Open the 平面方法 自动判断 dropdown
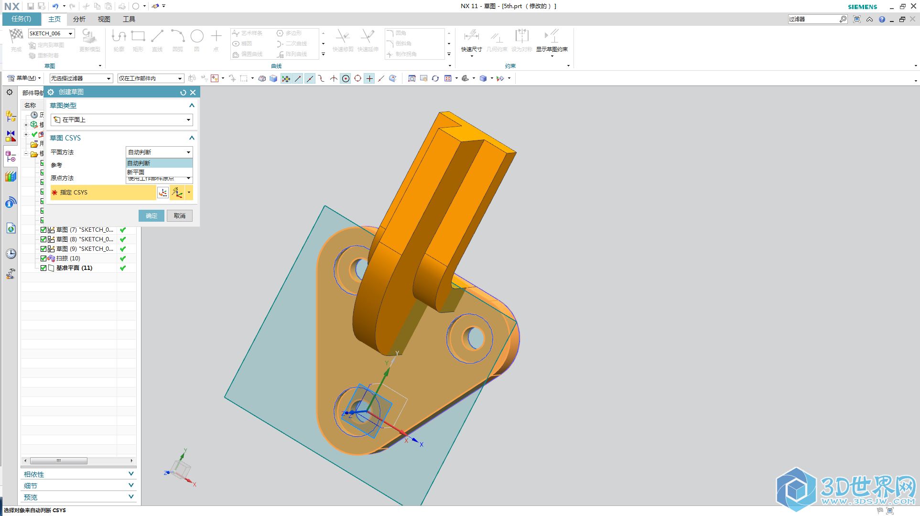The width and height of the screenshot is (920, 516). pos(159,152)
